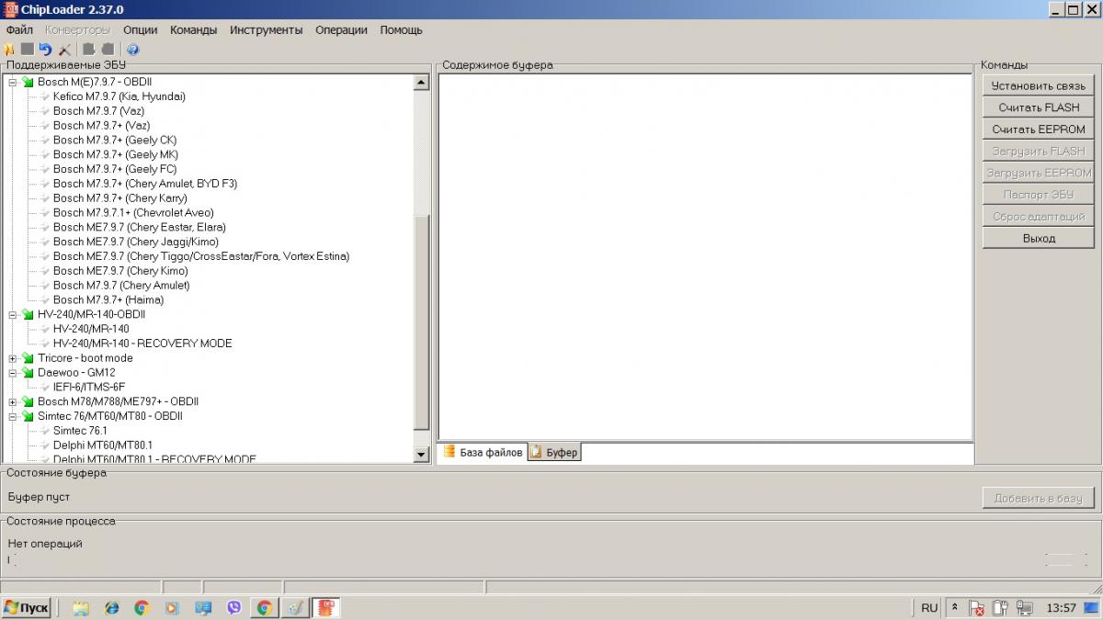The width and height of the screenshot is (1103, 620).
Task: Click the green arrow icon beside Daewoo - GM12
Action: pos(28,373)
